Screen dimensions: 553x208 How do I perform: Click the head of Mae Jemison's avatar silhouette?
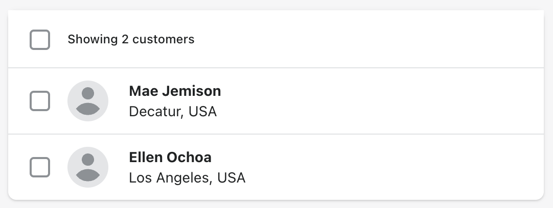tap(88, 93)
